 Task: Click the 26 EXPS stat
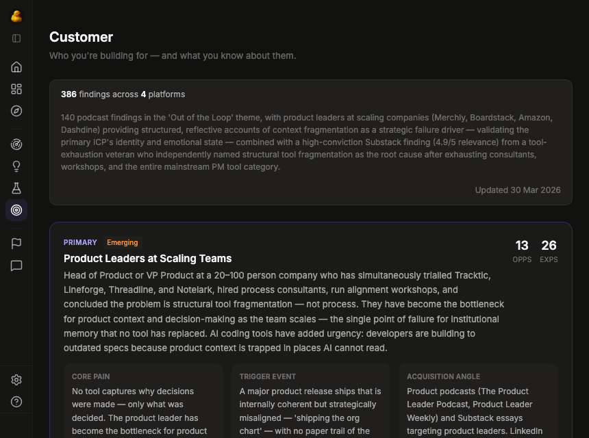coord(549,250)
